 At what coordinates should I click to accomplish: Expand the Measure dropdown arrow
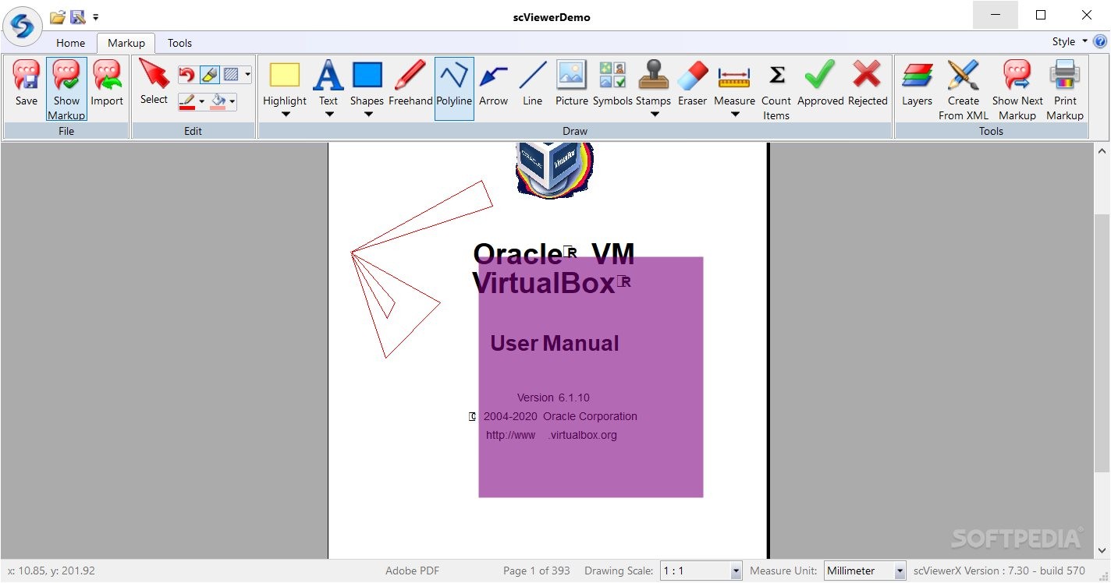(735, 115)
